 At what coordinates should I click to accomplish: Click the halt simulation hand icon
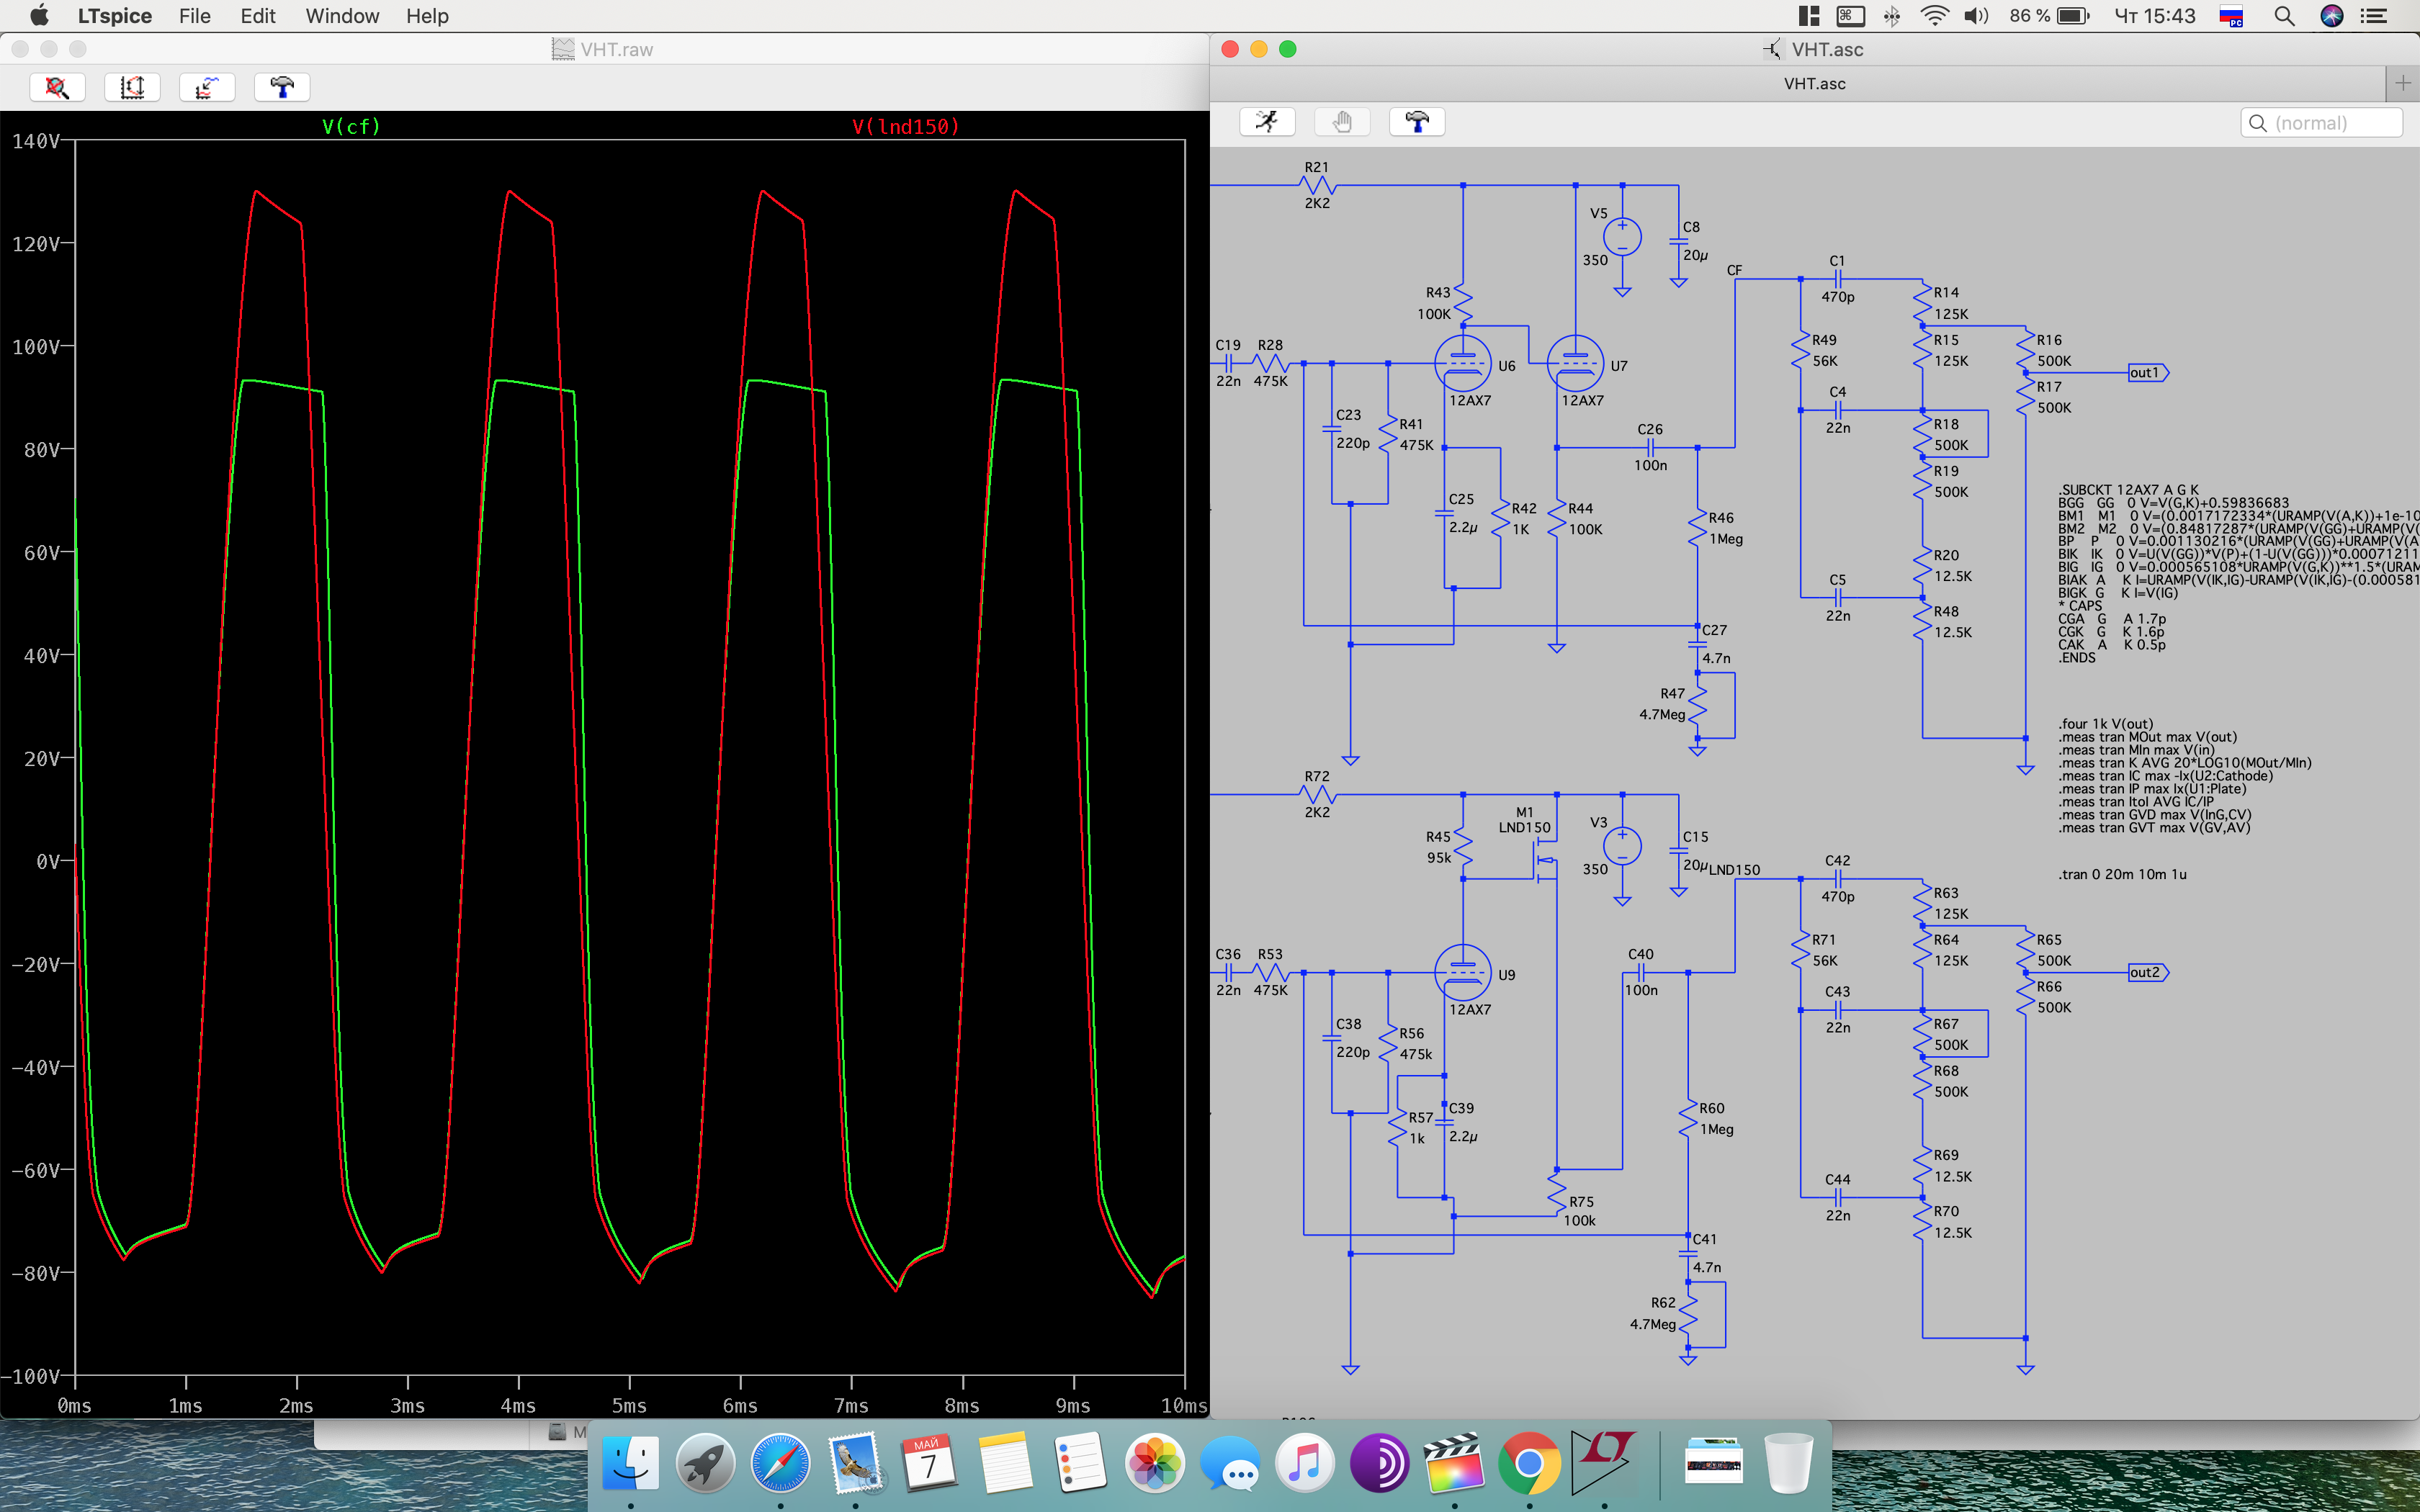(1342, 122)
